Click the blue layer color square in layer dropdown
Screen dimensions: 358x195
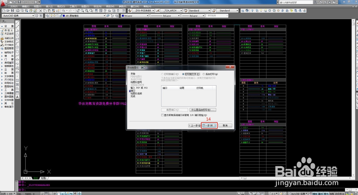(64, 16)
